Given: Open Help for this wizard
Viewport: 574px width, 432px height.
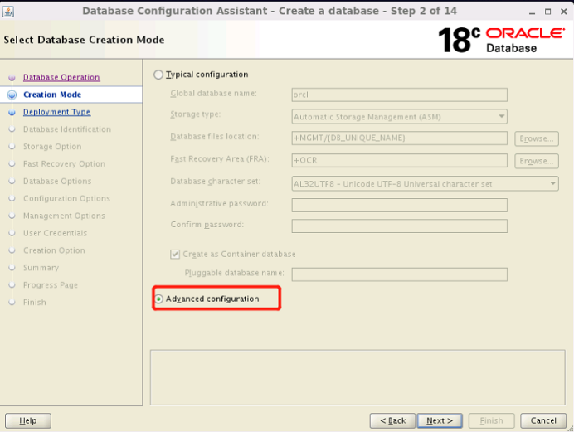Looking at the screenshot, I should pos(27,420).
